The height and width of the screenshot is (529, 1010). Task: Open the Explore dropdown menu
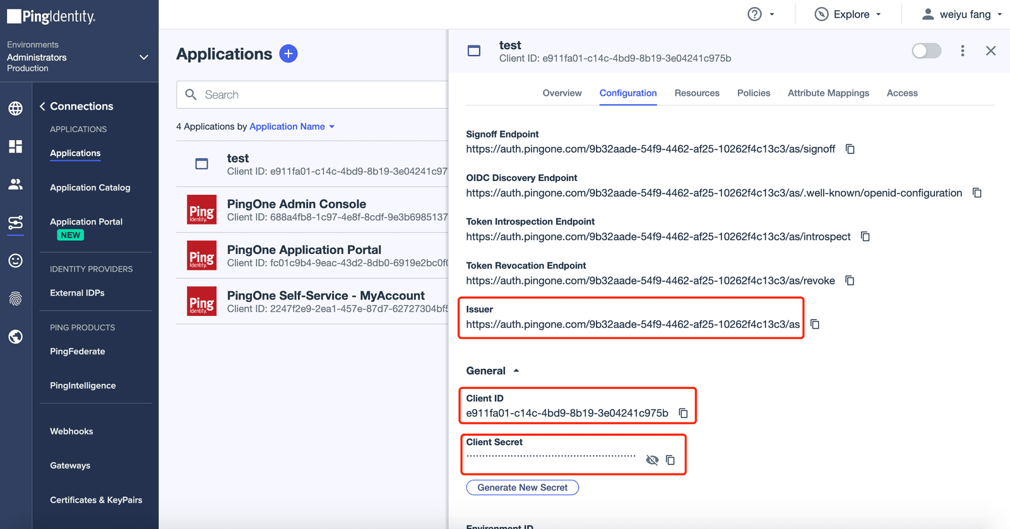[x=848, y=14]
